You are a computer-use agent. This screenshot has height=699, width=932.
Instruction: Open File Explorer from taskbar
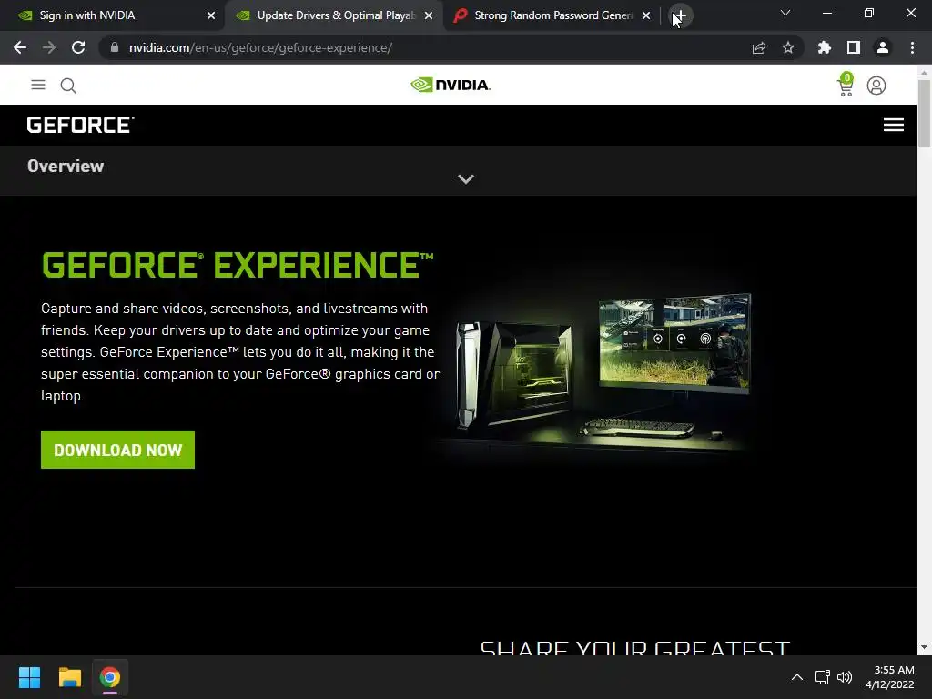[69, 677]
